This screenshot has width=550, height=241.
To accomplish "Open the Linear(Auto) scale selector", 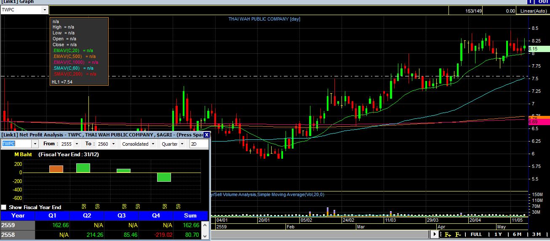I will pyautogui.click(x=533, y=11).
